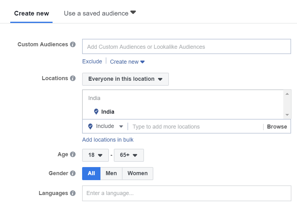Viewport: 297px width, 209px height.
Task: Select the Men gender option
Action: [111, 173]
